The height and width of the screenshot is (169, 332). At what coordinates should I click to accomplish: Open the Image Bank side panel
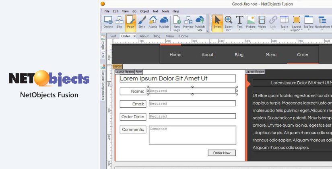(x=103, y=45)
